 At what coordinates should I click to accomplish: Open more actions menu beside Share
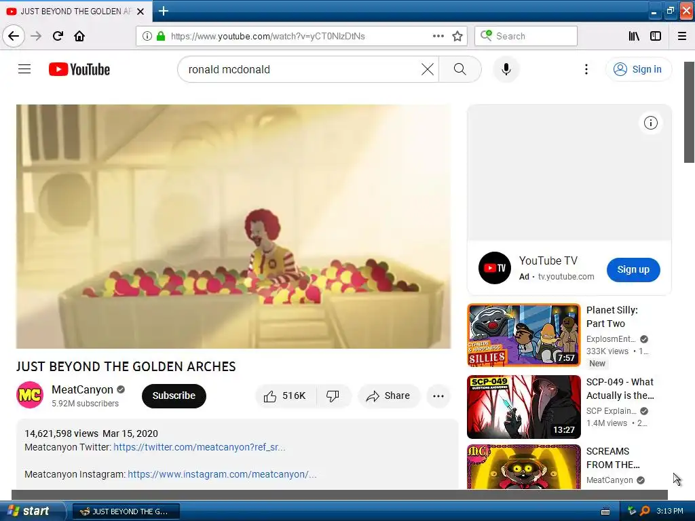438,396
